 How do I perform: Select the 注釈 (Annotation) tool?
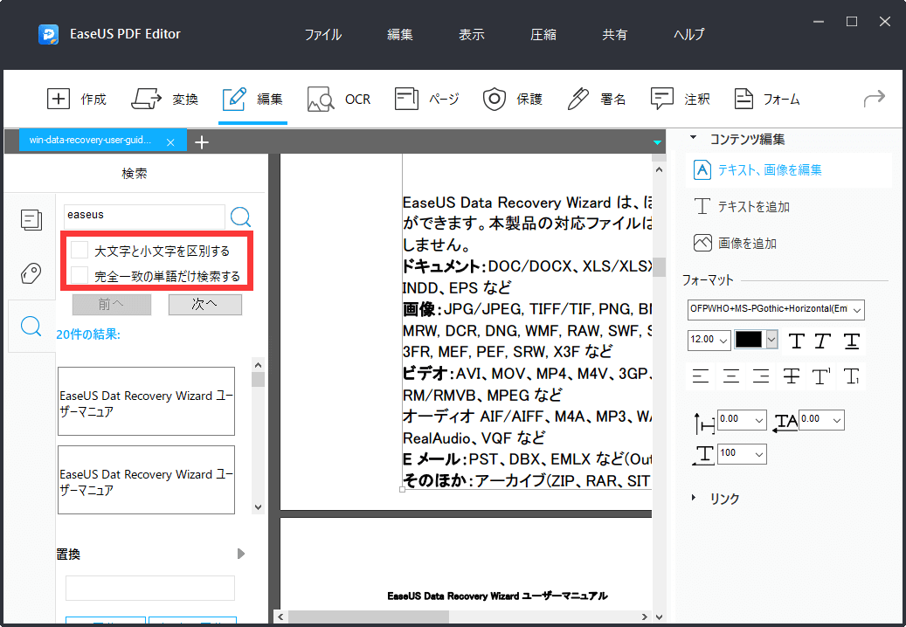click(681, 99)
